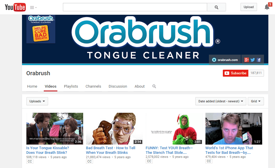Click the Orabrush channel name heading

(38, 73)
